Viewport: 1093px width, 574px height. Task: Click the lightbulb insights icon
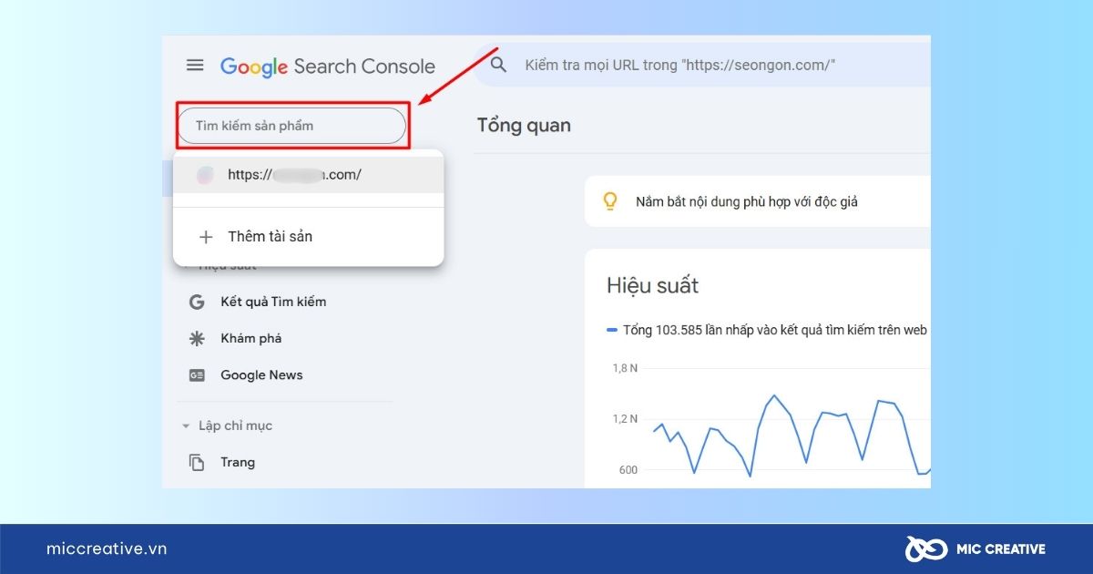coord(611,202)
